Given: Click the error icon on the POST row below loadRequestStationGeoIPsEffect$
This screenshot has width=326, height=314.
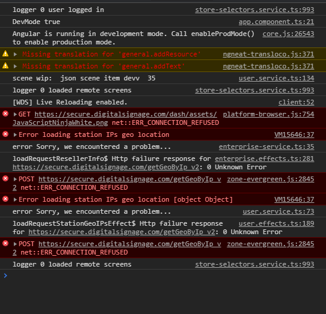Looking at the screenshot, I should 5,243.
